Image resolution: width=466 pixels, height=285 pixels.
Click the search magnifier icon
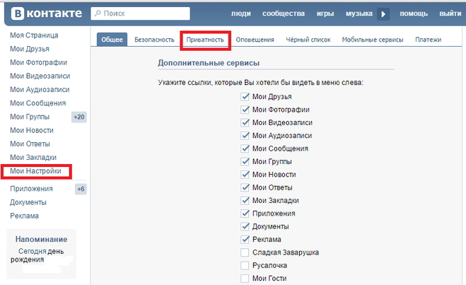pyautogui.click(x=98, y=13)
